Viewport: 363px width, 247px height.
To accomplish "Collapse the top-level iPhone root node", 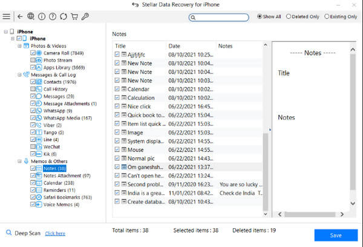I will click(6, 31).
